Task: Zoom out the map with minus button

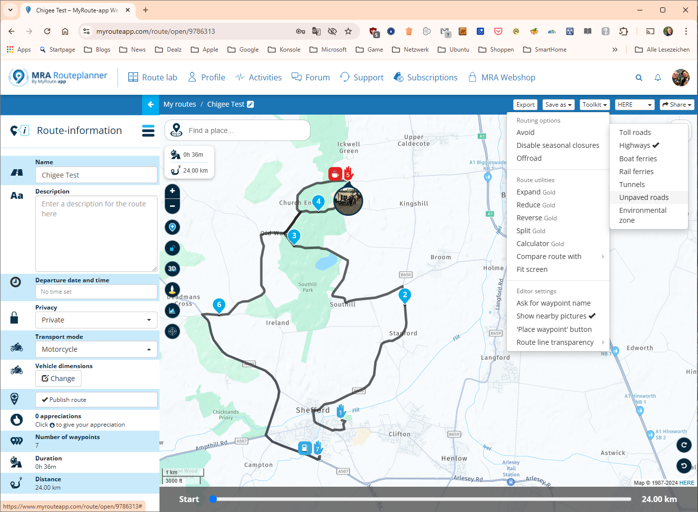Action: (172, 206)
